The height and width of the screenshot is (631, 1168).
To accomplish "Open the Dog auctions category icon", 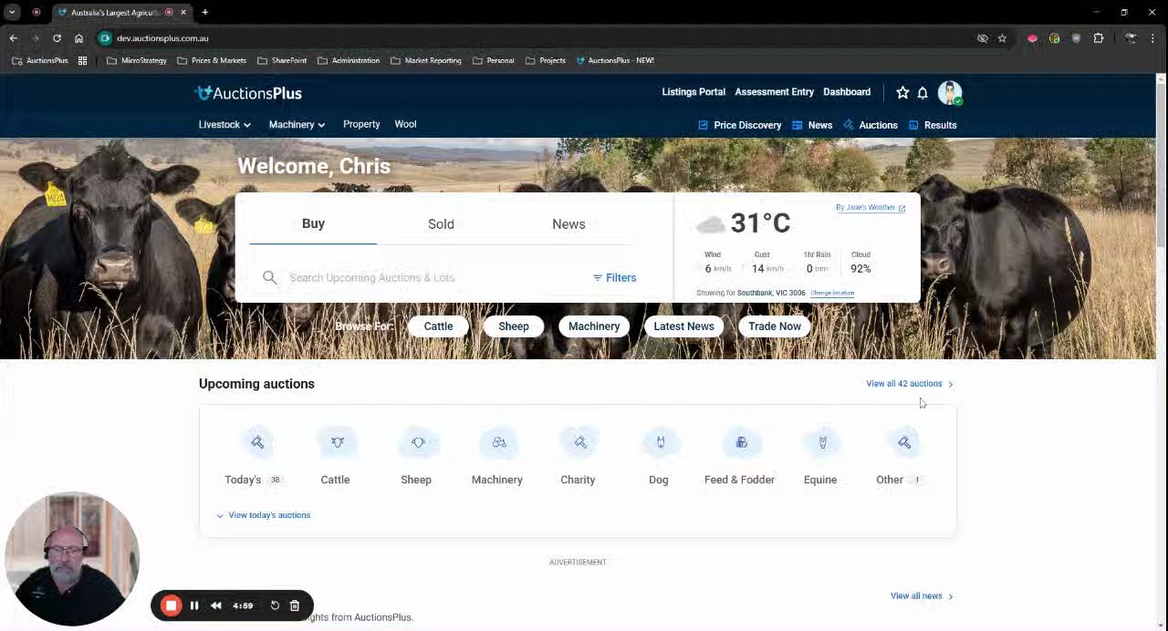I will pyautogui.click(x=661, y=443).
